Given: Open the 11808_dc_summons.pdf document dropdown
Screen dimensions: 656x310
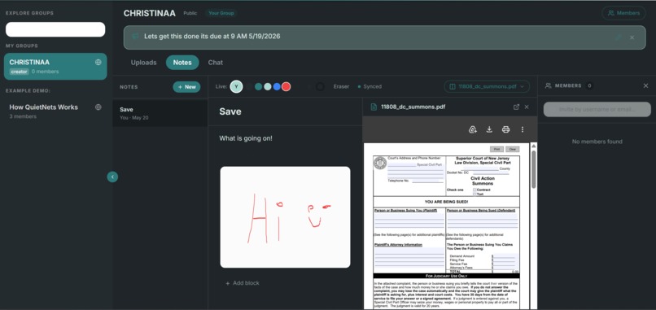Looking at the screenshot, I should (487, 86).
